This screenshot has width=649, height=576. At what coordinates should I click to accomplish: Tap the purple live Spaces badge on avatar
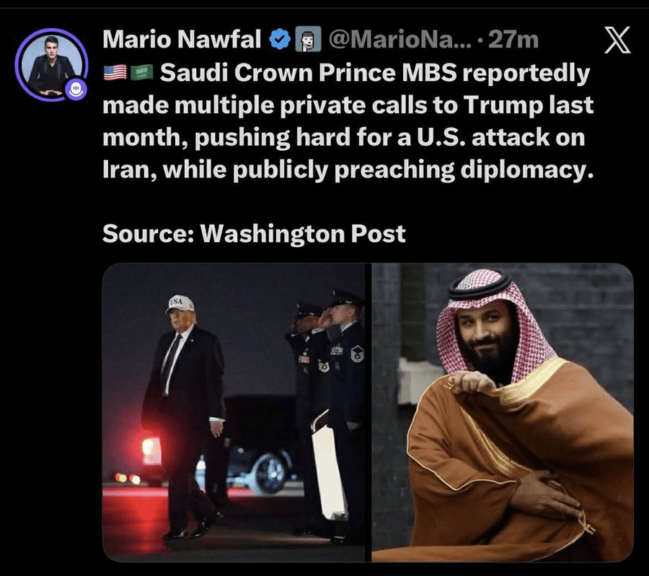pyautogui.click(x=76, y=89)
